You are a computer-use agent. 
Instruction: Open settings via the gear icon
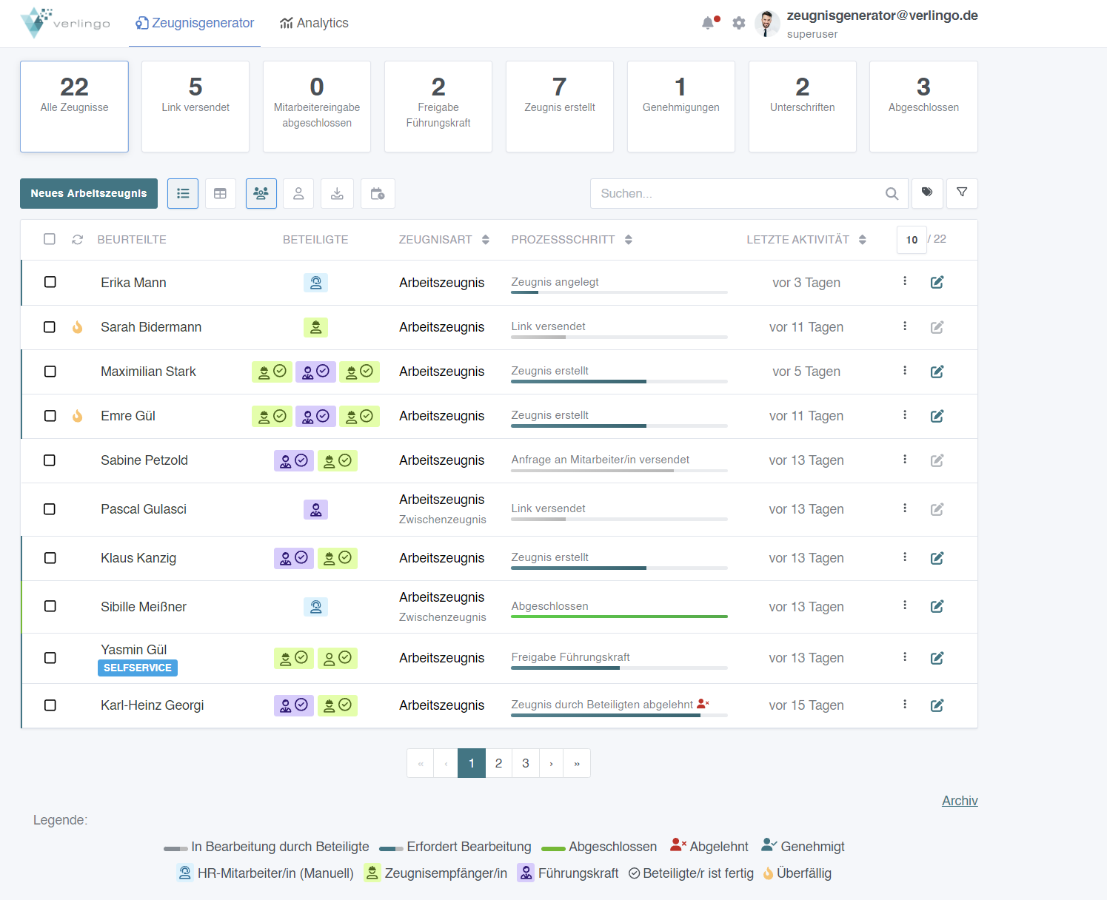[x=738, y=23]
